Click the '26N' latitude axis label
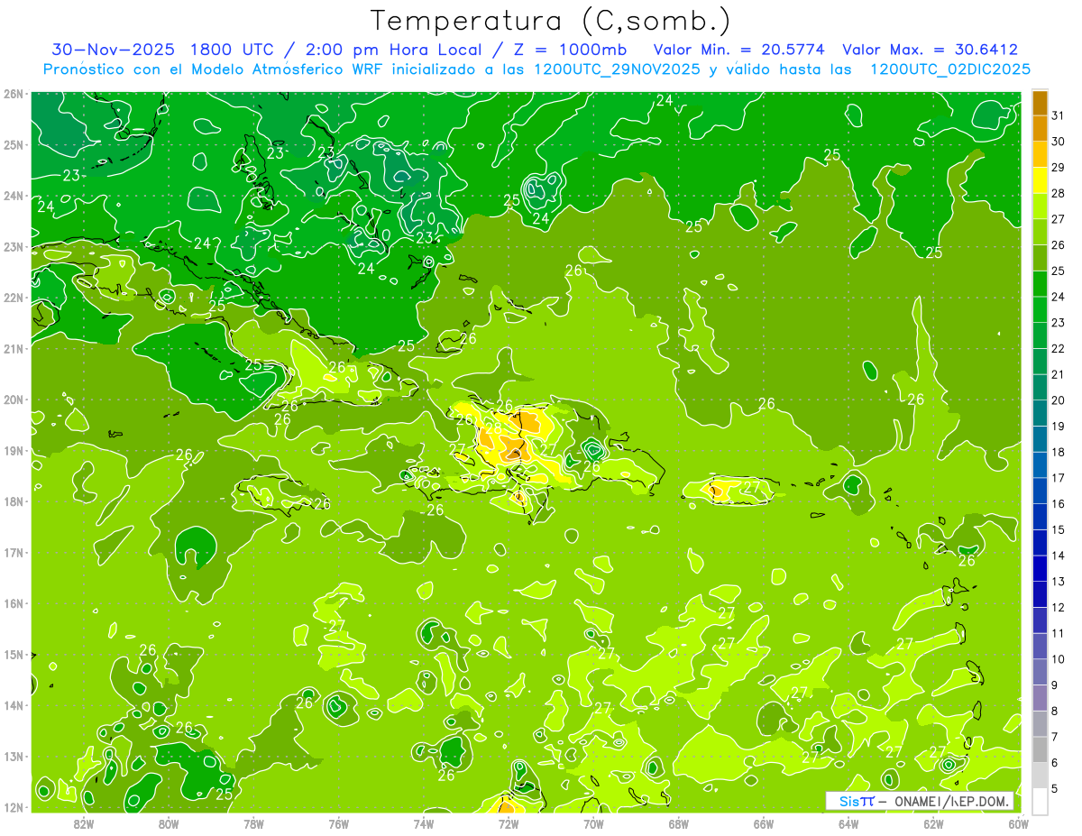Image resolution: width=1082 pixels, height=836 pixels. 14,94
